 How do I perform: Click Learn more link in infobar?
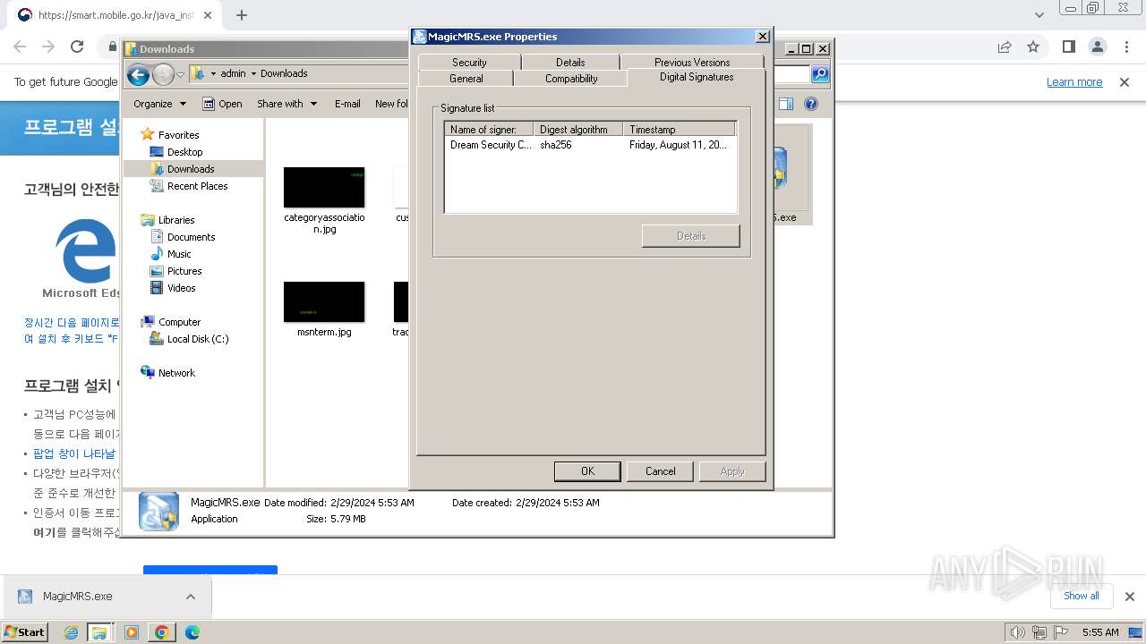pyautogui.click(x=1074, y=81)
